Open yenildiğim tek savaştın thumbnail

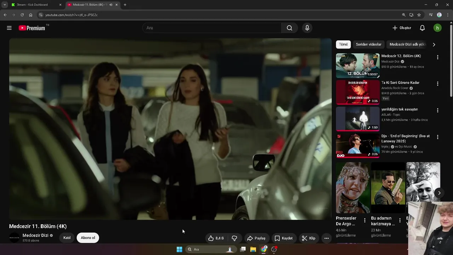357,119
